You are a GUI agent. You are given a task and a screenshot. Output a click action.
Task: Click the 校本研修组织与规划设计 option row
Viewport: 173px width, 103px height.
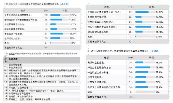coord(127,22)
